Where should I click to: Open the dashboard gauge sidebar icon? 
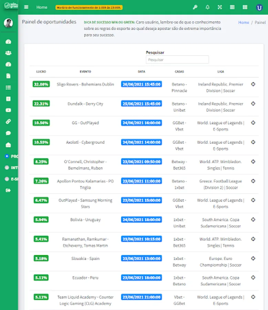[x=8, y=42]
